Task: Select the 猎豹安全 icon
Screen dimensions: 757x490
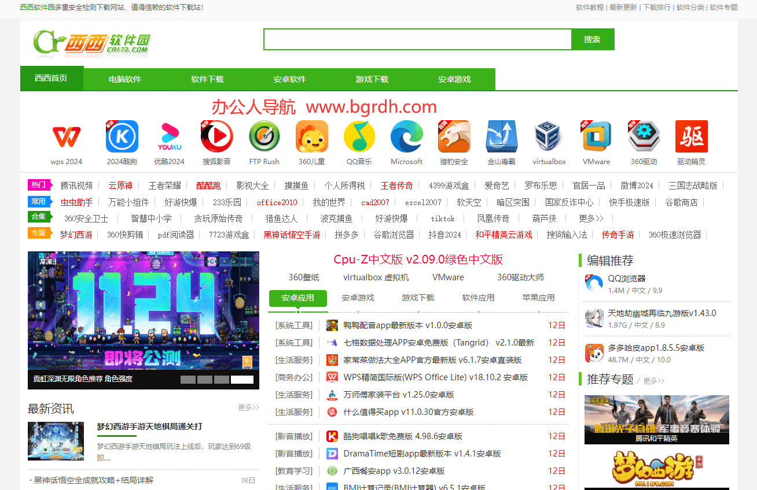Action: 454,137
